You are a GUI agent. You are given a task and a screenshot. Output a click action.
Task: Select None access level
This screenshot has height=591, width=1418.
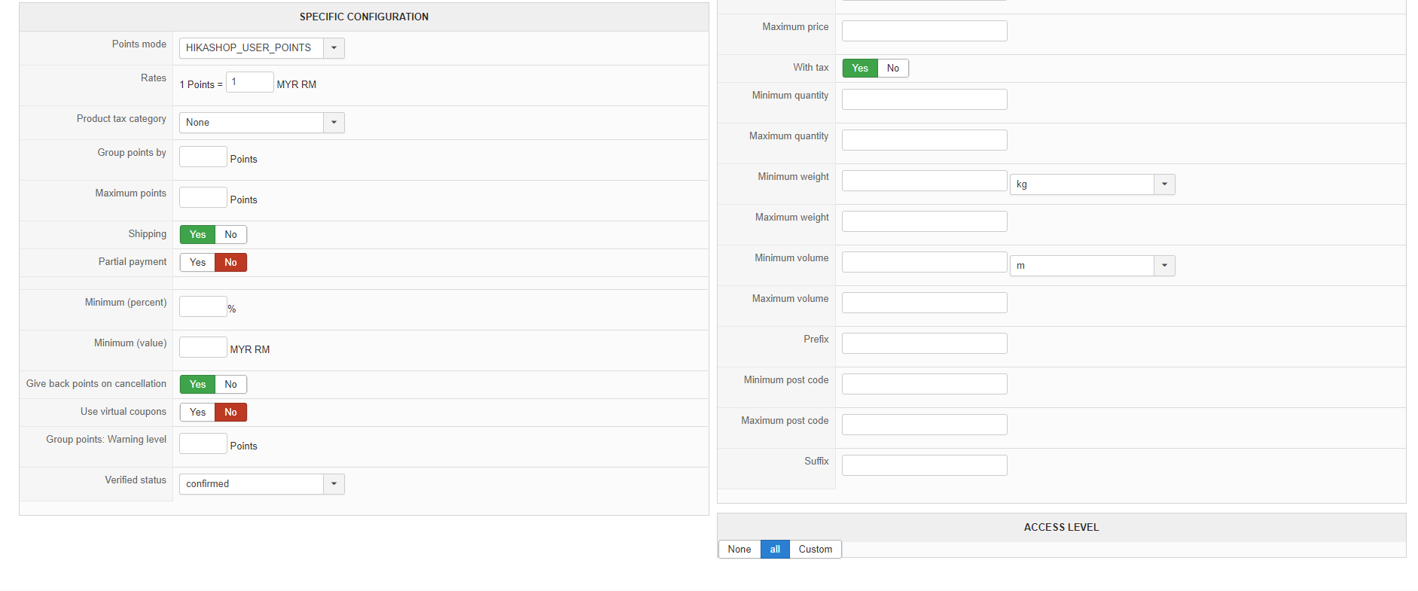(x=739, y=550)
